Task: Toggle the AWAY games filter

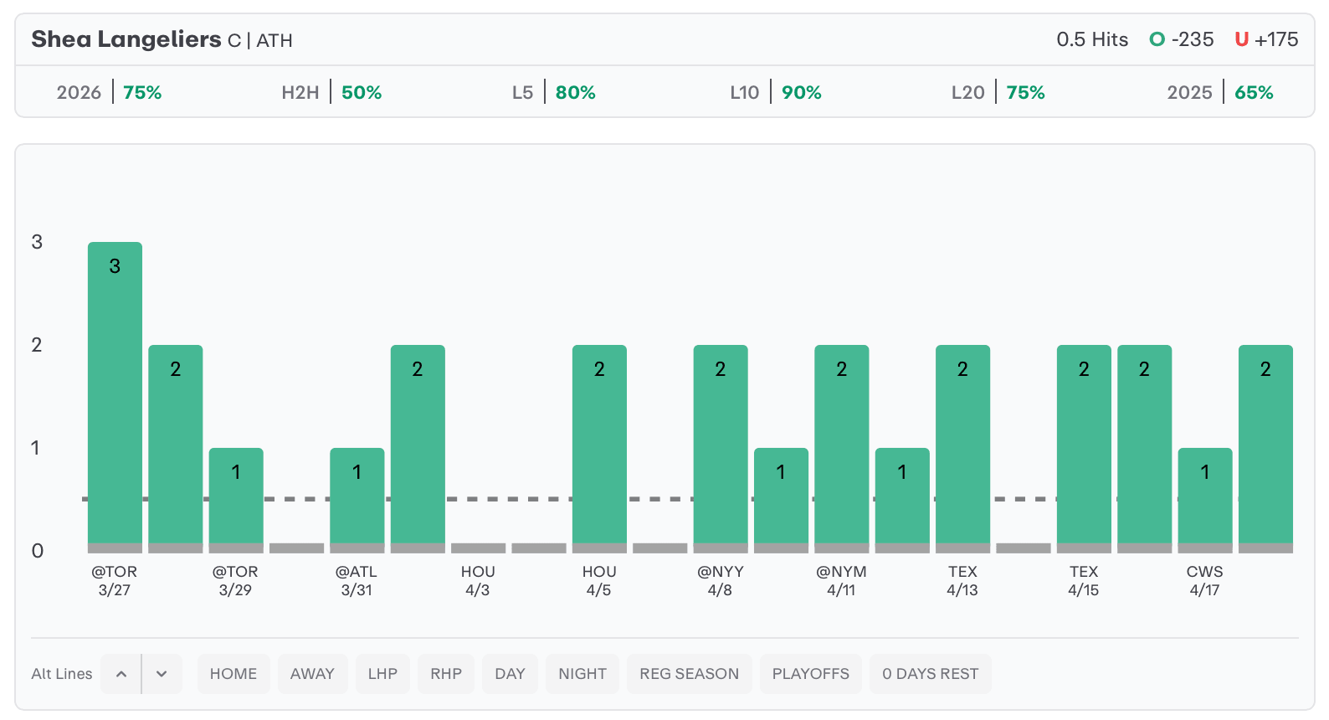Action: (312, 674)
